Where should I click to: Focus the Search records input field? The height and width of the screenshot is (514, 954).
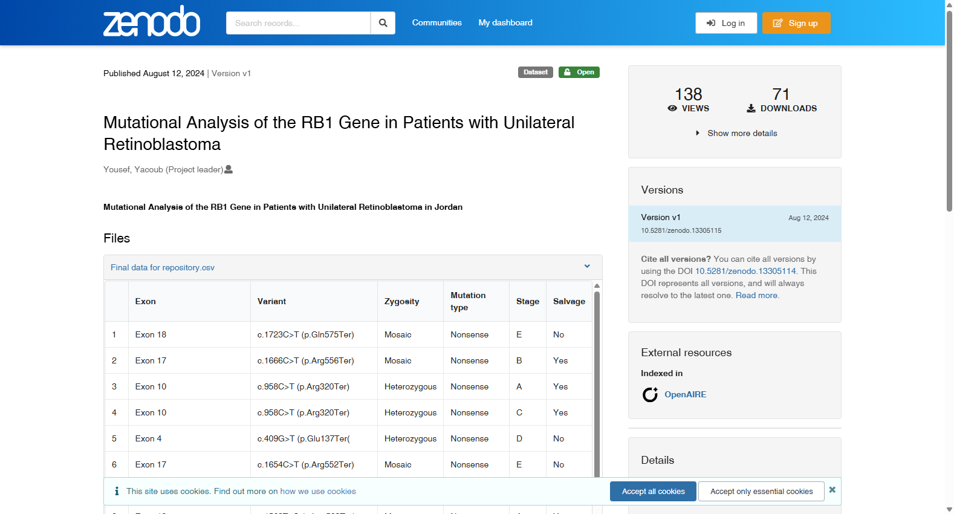tap(298, 23)
